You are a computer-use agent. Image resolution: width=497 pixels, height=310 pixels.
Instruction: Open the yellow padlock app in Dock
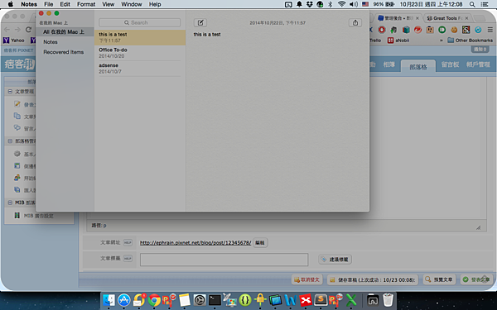pos(260,300)
